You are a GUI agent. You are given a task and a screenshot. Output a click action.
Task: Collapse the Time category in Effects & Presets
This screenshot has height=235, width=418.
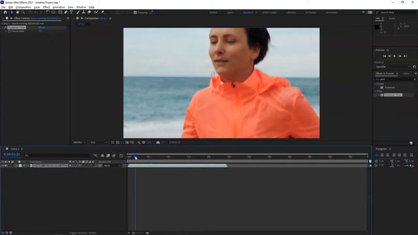(x=376, y=91)
